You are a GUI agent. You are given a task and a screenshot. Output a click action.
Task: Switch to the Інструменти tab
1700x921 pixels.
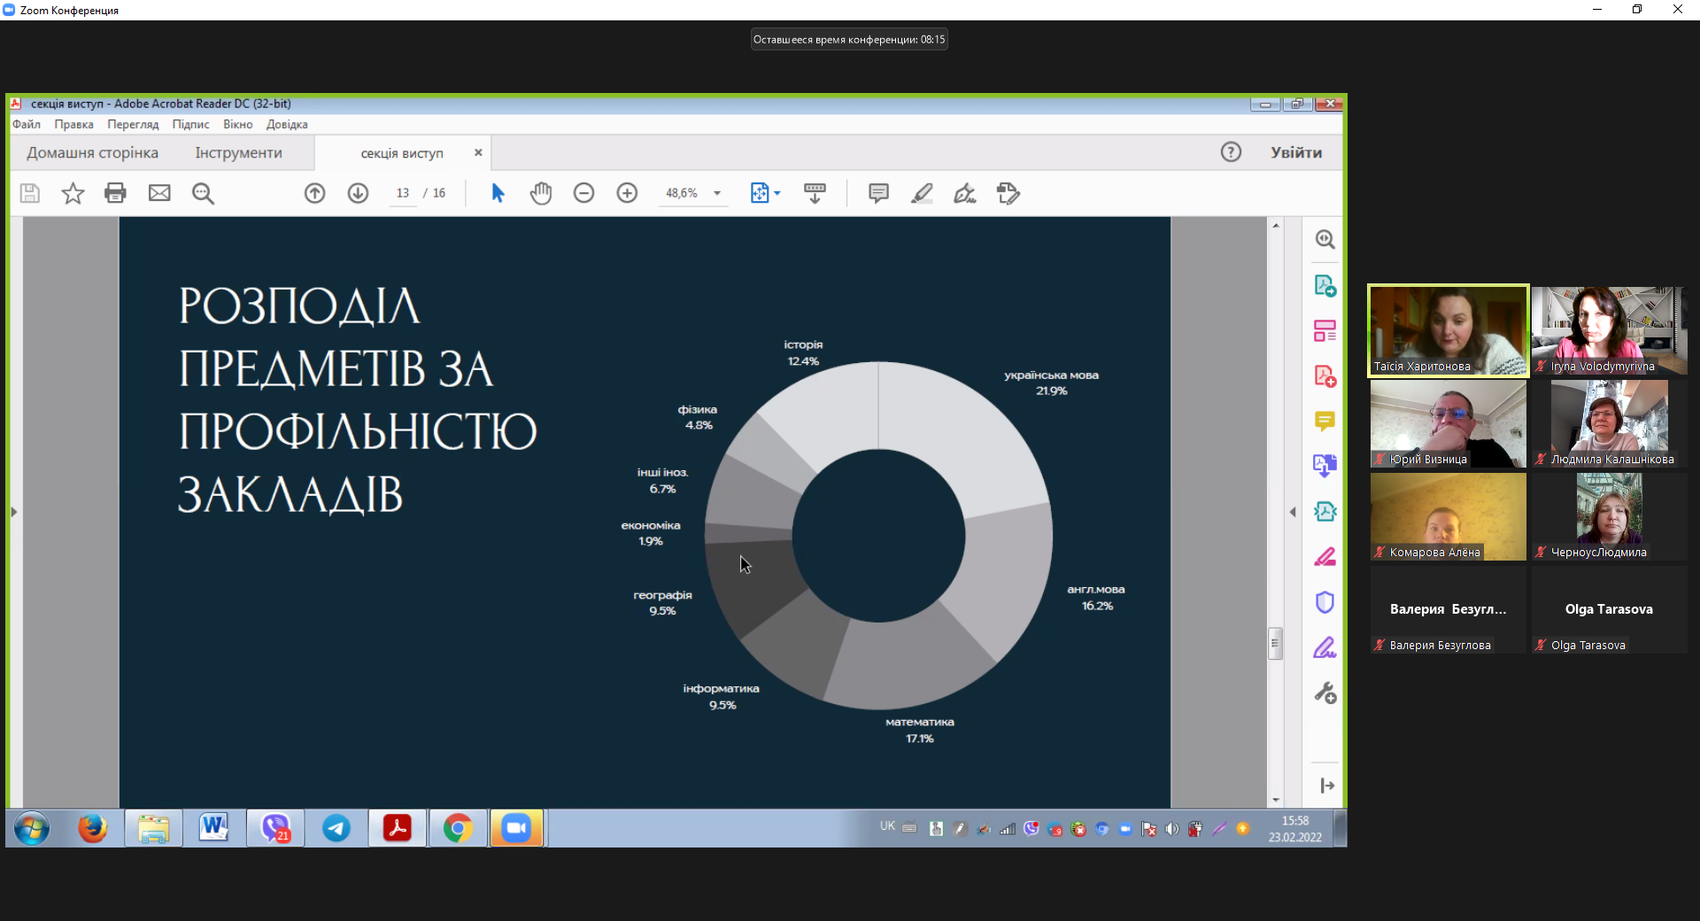click(238, 153)
